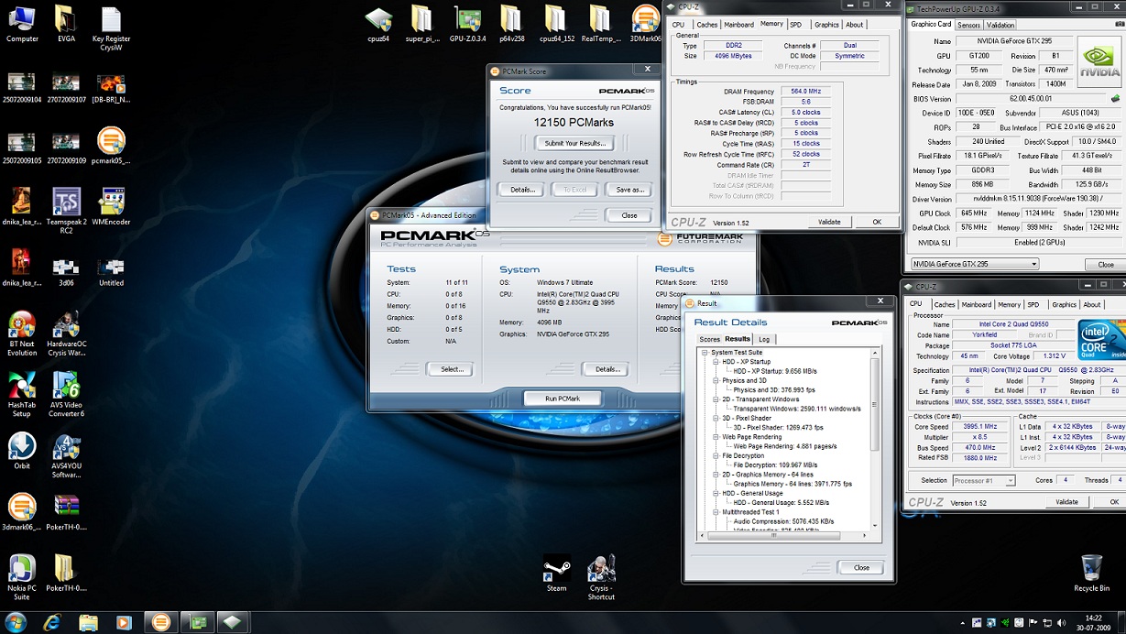Collapse the Web Page Rendering node
Viewport: 1126px width, 634px height.
pyautogui.click(x=716, y=437)
